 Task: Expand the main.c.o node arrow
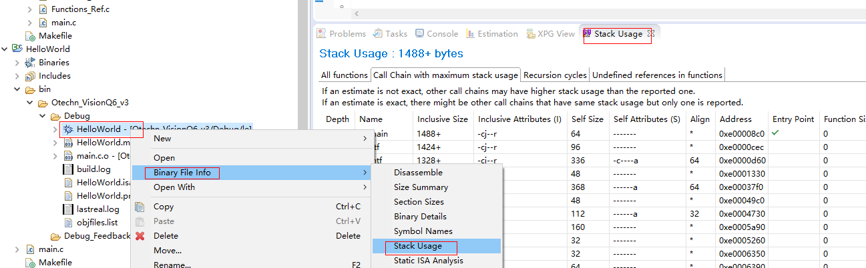(x=55, y=155)
